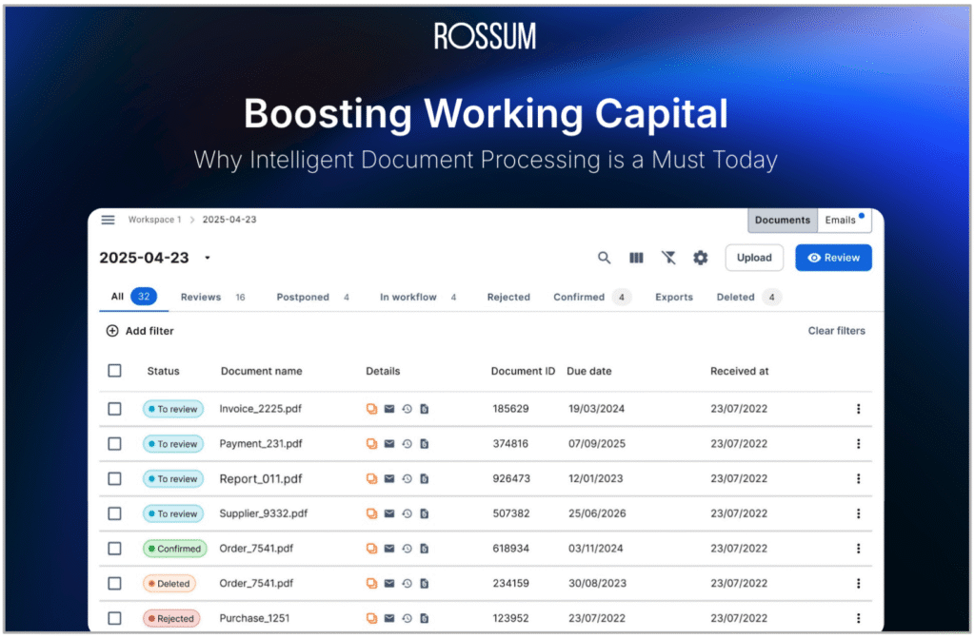
Task: Click the duplicate icon for Invoice_2225.pdf
Action: click(370, 409)
